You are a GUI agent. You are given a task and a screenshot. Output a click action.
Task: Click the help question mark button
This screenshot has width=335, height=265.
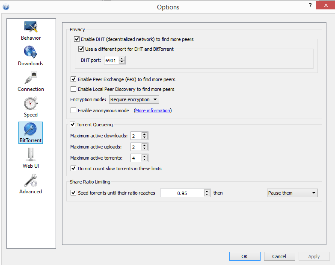(x=310, y=5)
